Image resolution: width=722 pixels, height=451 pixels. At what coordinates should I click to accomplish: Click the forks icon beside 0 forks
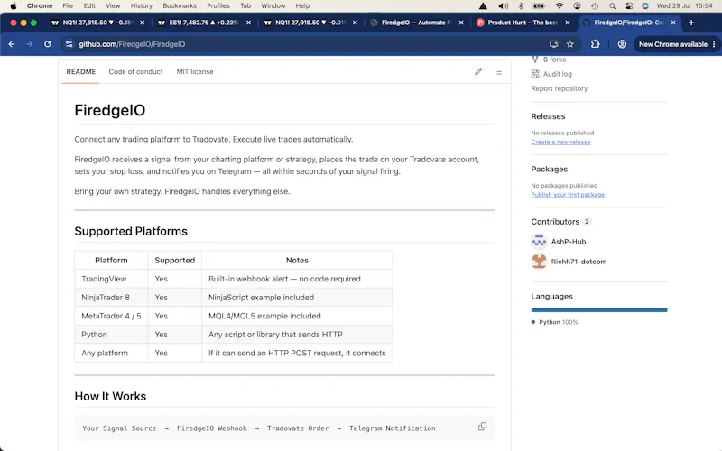point(535,60)
